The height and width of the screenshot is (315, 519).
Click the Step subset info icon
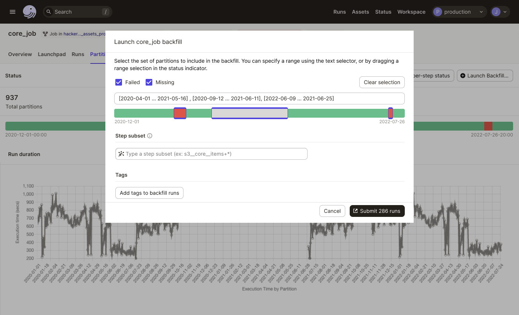(150, 136)
